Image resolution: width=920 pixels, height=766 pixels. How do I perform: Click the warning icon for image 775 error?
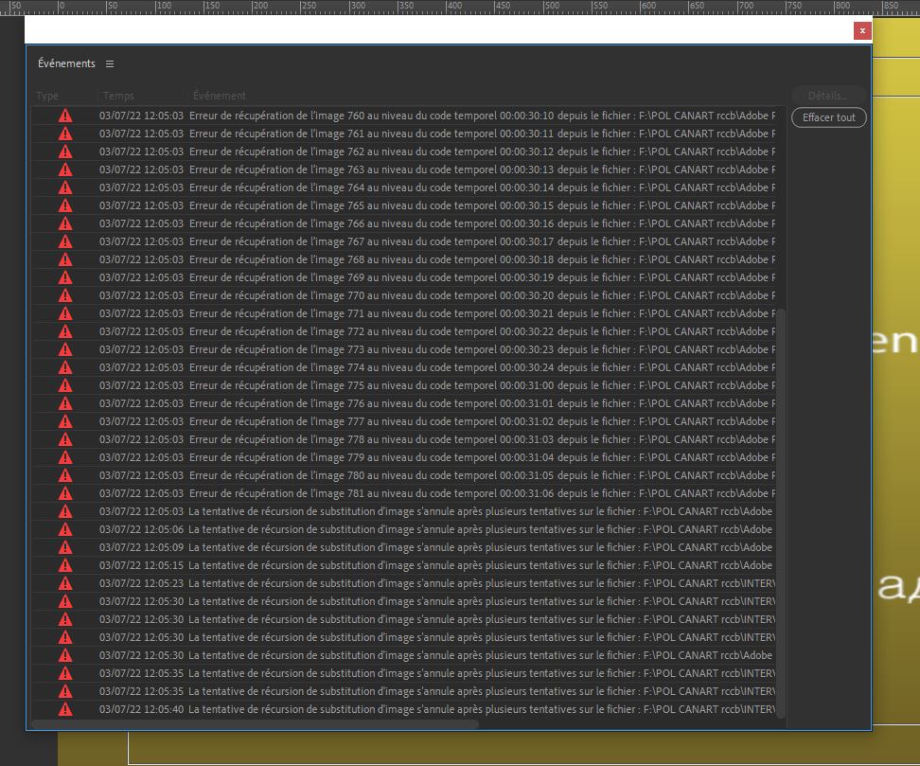click(x=65, y=385)
